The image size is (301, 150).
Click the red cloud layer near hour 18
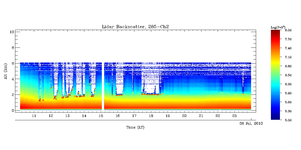pyautogui.click(x=151, y=94)
